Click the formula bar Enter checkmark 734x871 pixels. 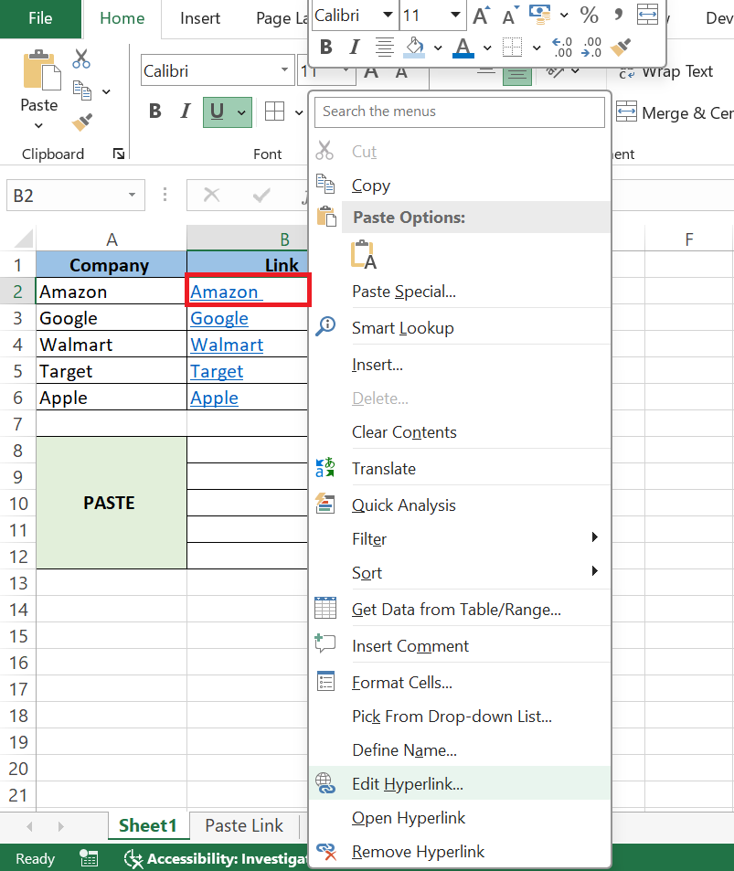tap(261, 195)
